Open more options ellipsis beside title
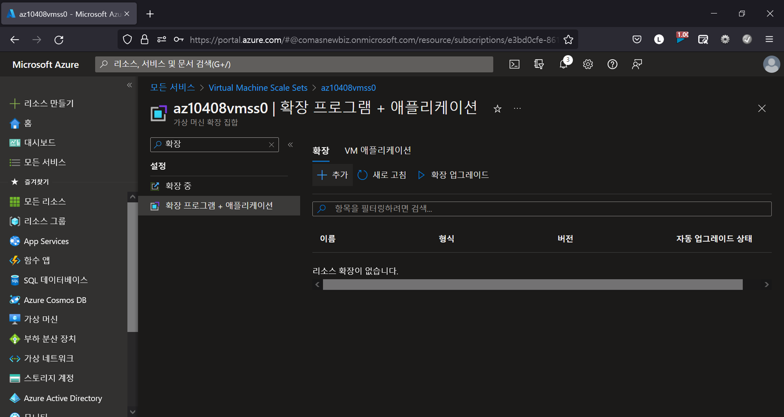 [517, 109]
